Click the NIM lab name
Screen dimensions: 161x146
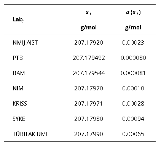[x=18, y=88]
